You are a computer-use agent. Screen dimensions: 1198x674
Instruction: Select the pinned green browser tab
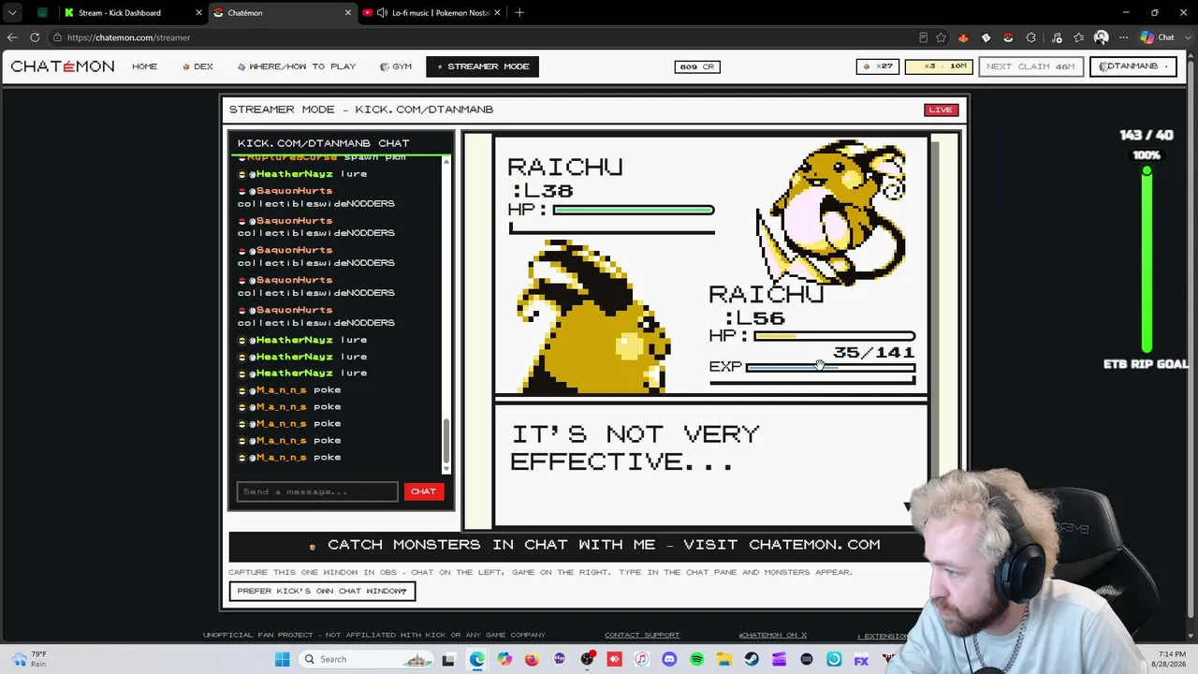pyautogui.click(x=42, y=13)
